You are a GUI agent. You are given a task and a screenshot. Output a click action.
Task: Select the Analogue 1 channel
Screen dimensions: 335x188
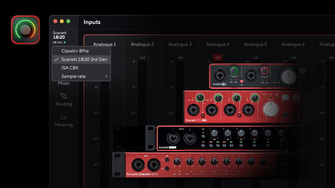[x=105, y=44]
